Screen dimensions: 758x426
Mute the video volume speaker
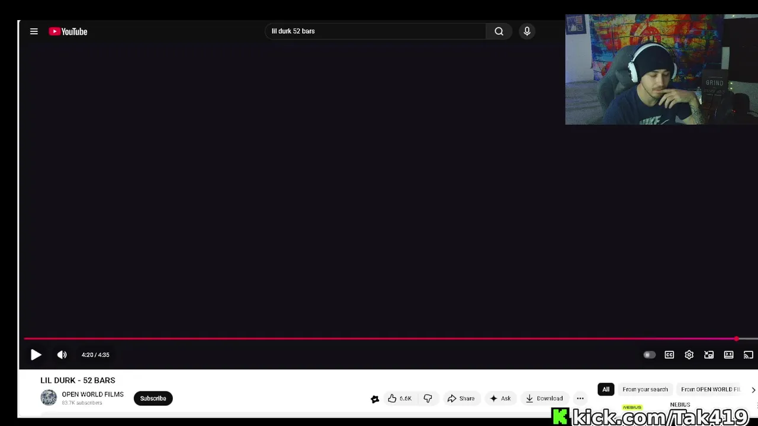[x=62, y=354]
